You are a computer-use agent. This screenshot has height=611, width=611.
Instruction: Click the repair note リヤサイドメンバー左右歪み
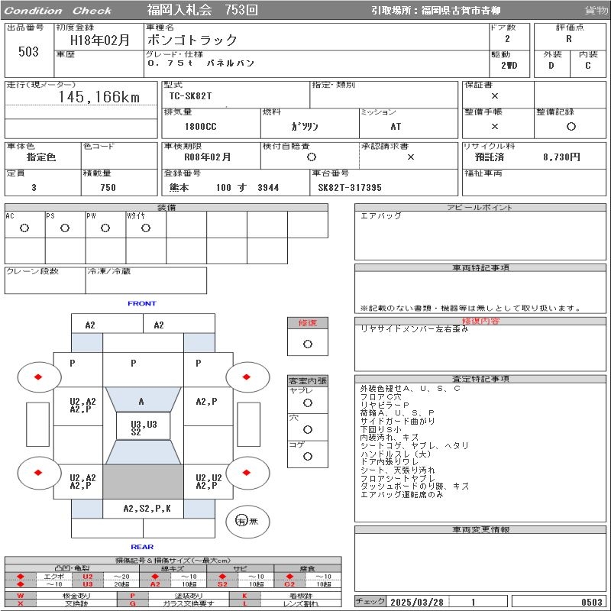pyautogui.click(x=414, y=329)
